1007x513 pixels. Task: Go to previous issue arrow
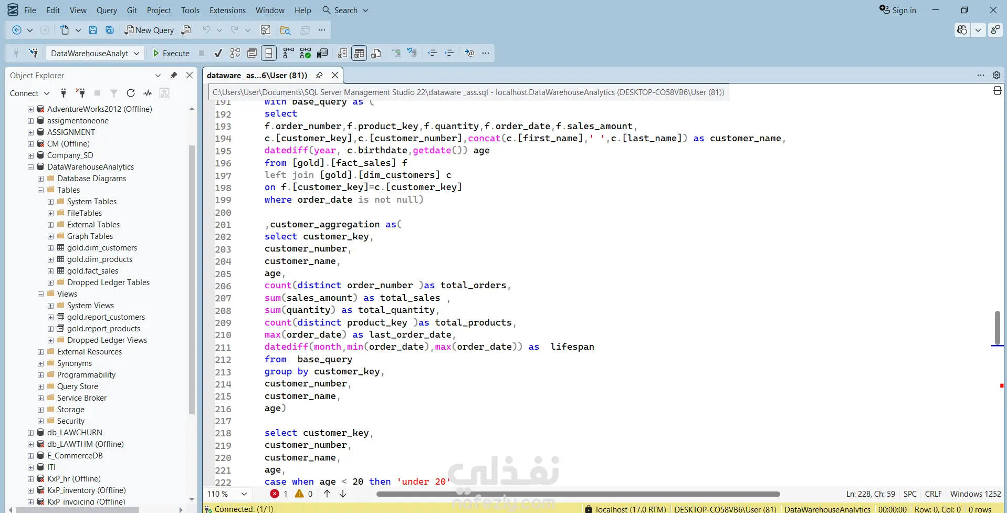pos(327,494)
